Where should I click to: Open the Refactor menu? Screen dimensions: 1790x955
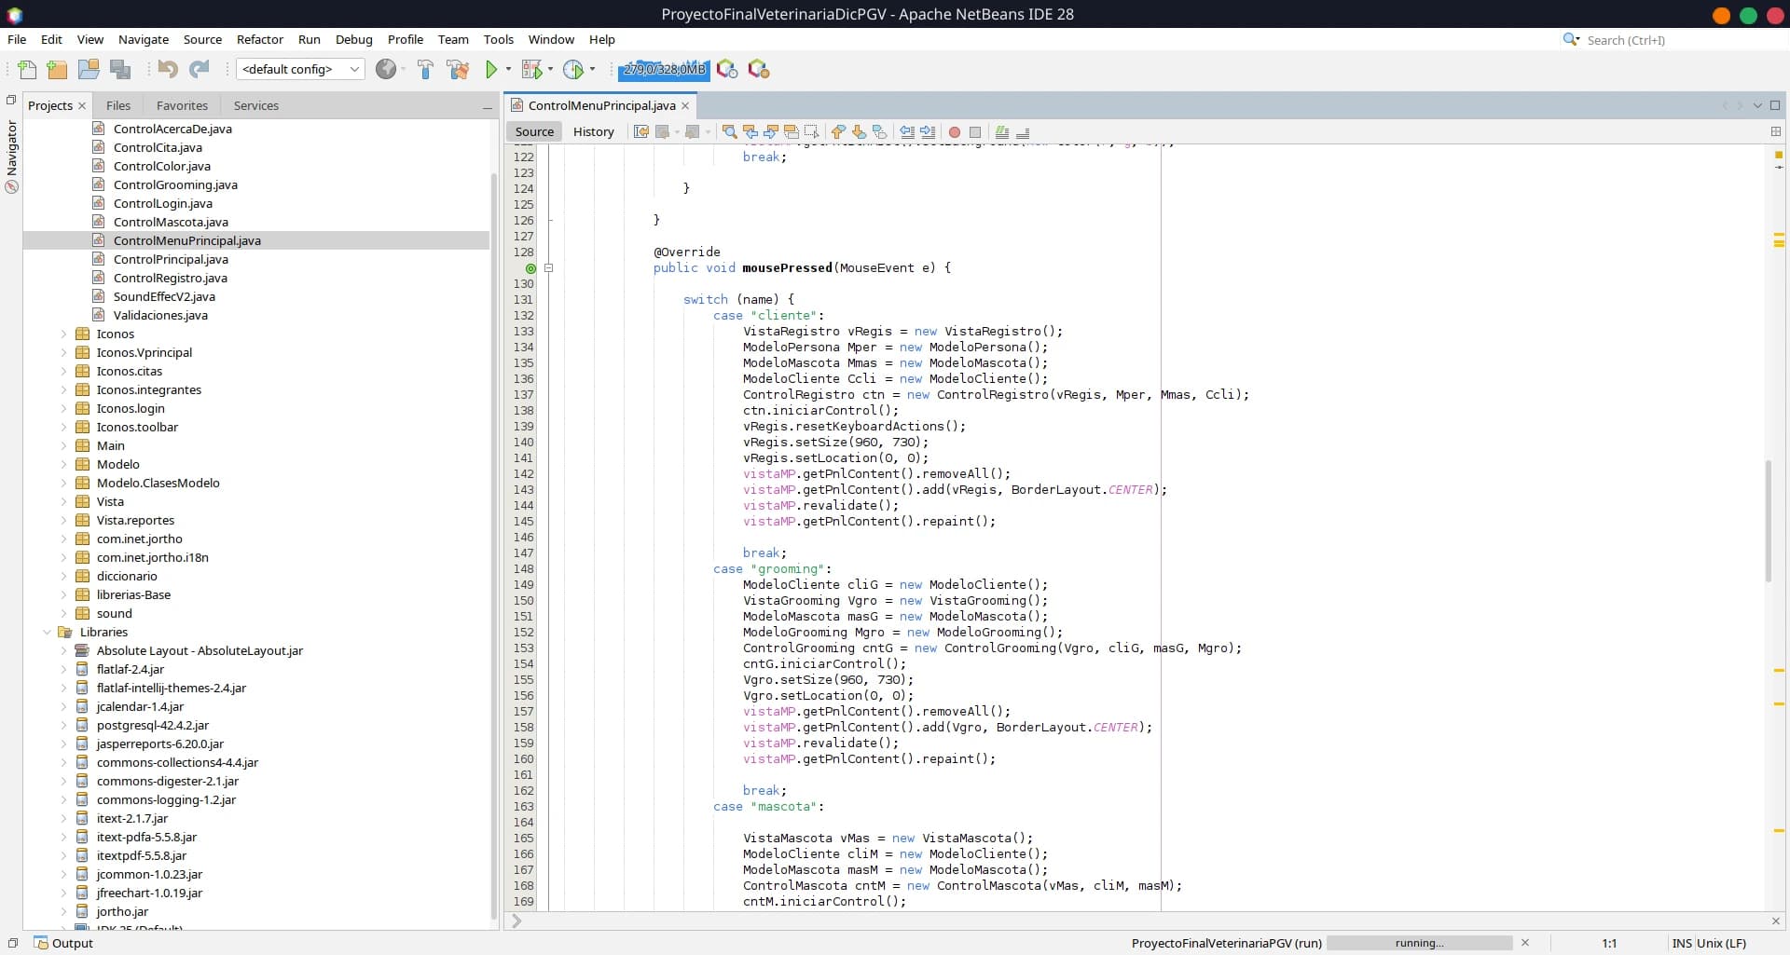coord(259,39)
